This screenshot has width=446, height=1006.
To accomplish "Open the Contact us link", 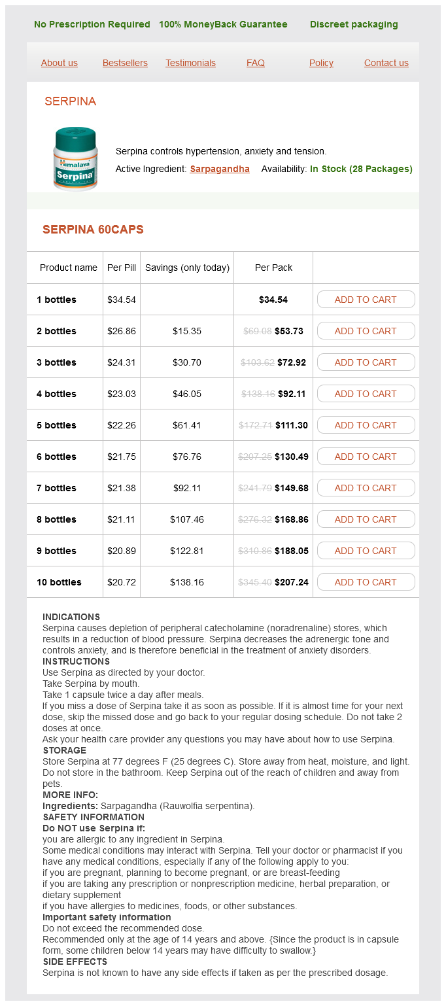I will click(386, 63).
